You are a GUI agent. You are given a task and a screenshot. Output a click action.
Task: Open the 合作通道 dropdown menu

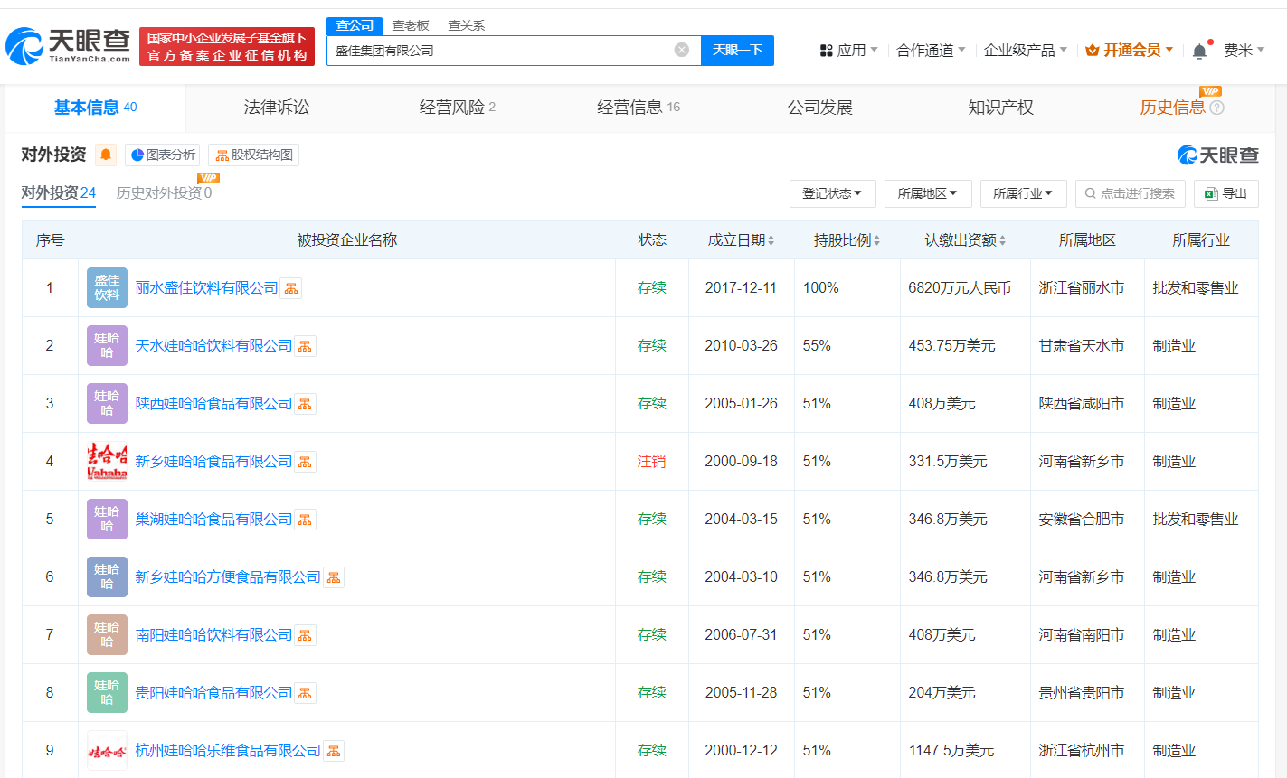coord(931,51)
